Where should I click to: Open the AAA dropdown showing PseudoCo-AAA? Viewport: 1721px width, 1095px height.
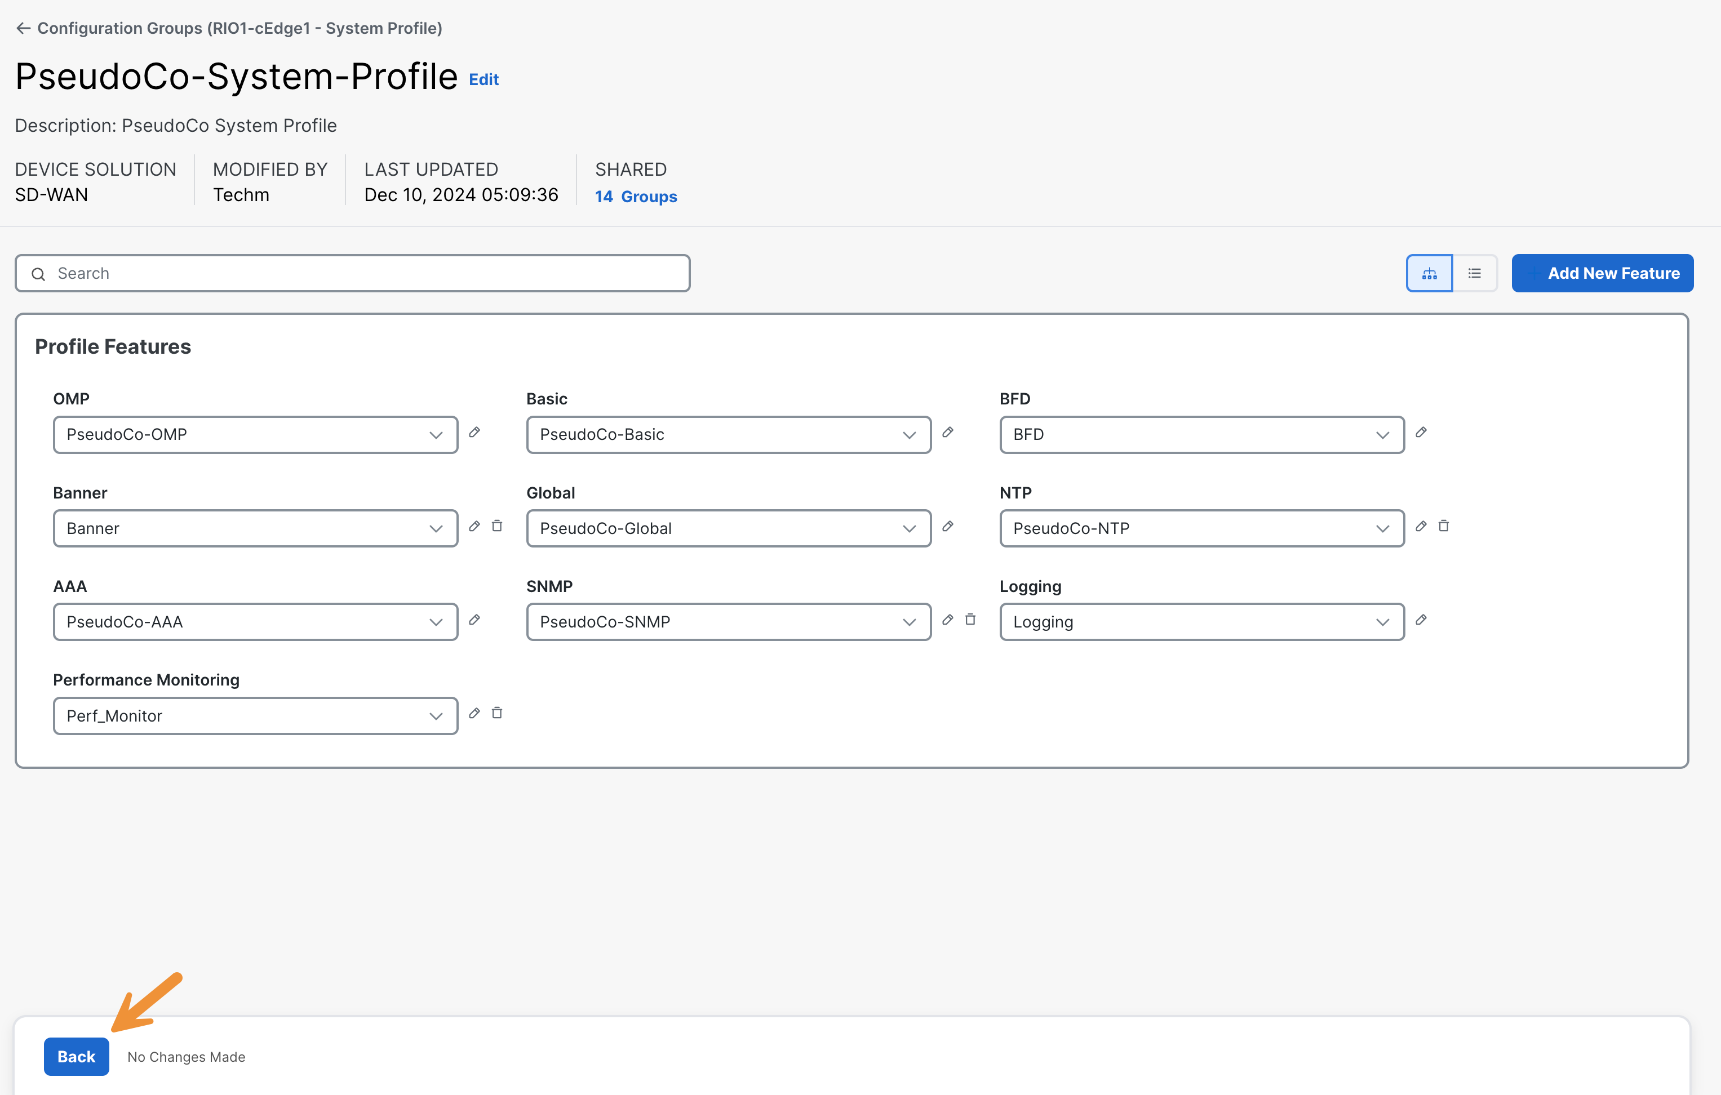(x=255, y=622)
